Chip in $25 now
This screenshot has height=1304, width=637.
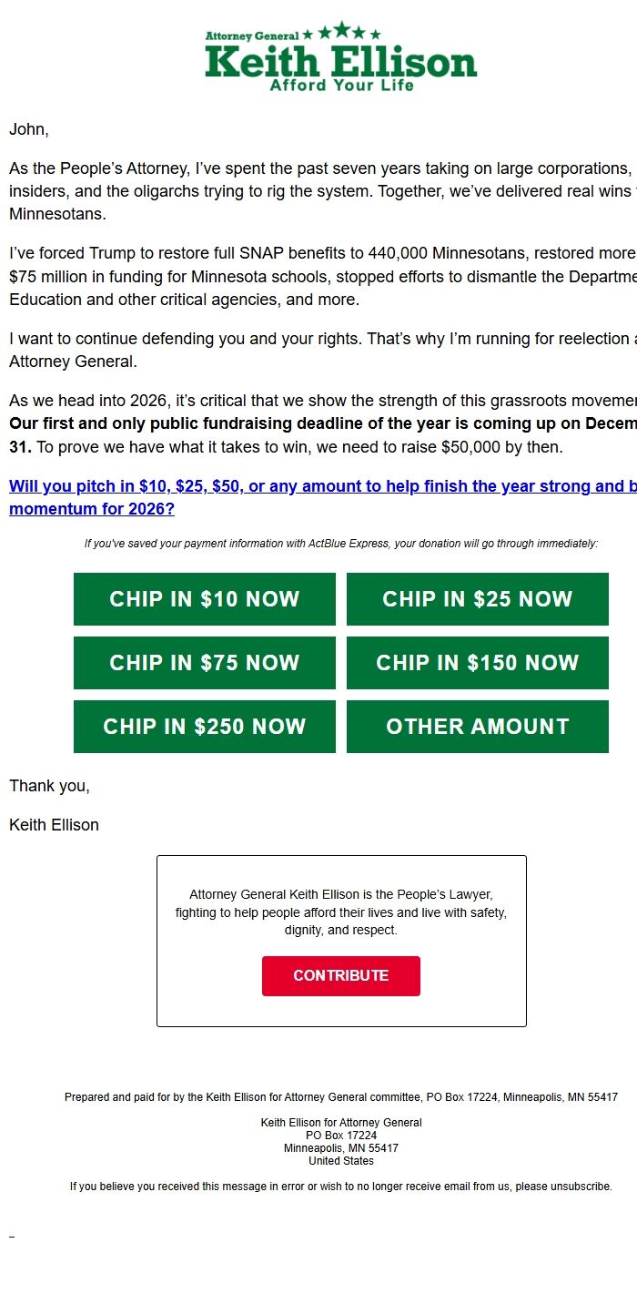477,598
